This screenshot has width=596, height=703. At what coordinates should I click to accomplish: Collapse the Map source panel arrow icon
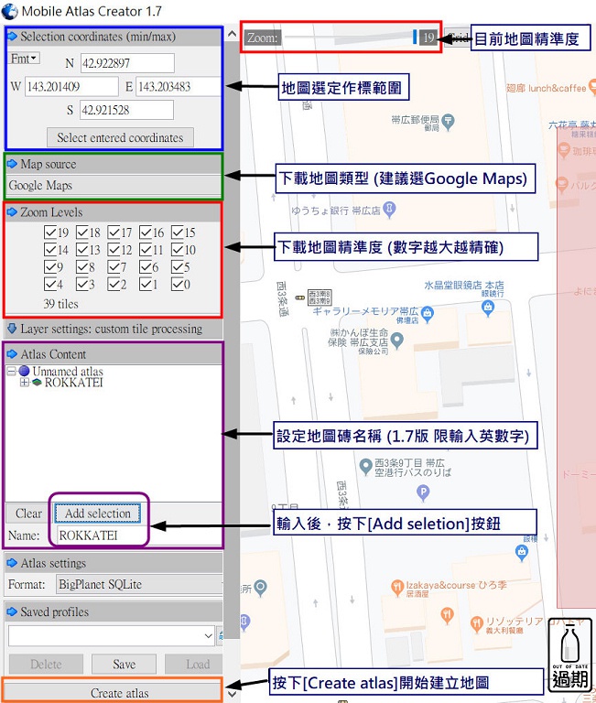(x=12, y=164)
